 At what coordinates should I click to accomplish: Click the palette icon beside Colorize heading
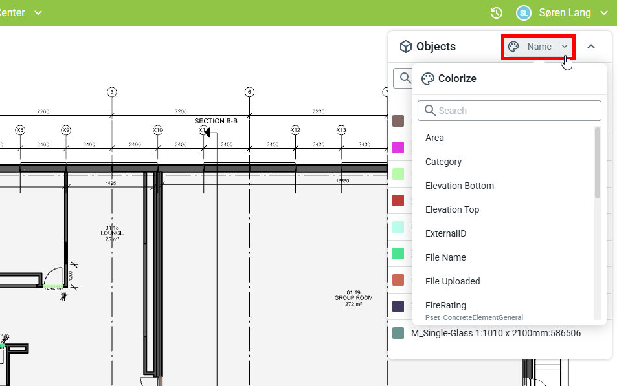(x=427, y=79)
